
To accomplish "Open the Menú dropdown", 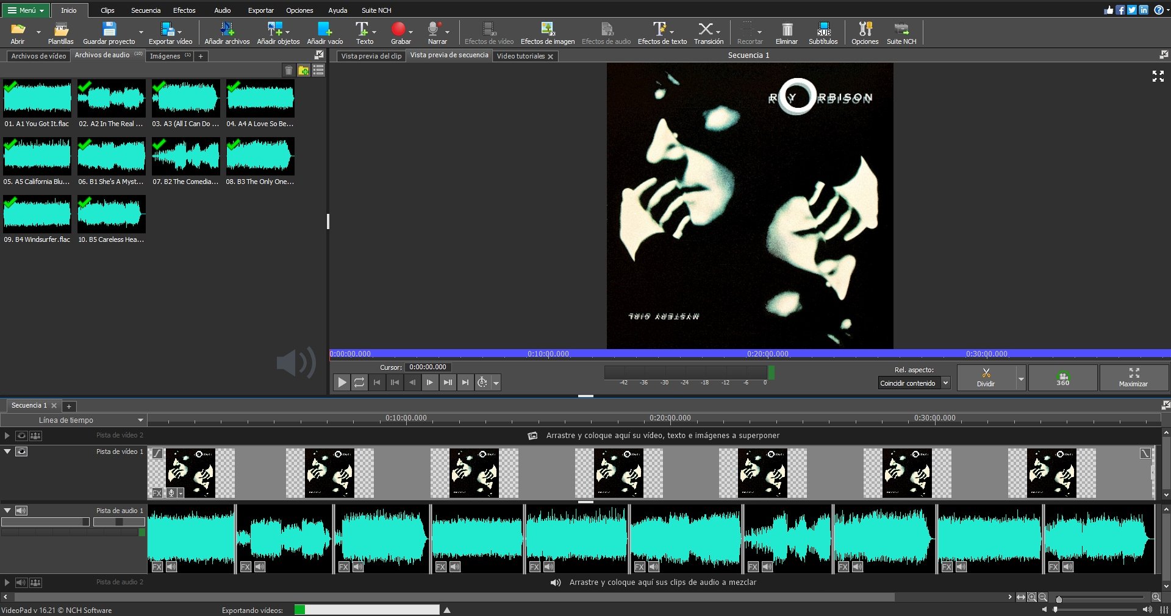I will pyautogui.click(x=26, y=10).
